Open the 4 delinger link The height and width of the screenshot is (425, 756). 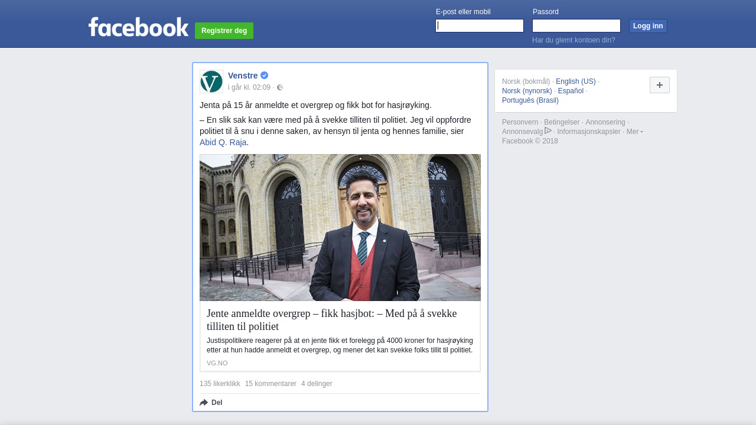pyautogui.click(x=317, y=384)
